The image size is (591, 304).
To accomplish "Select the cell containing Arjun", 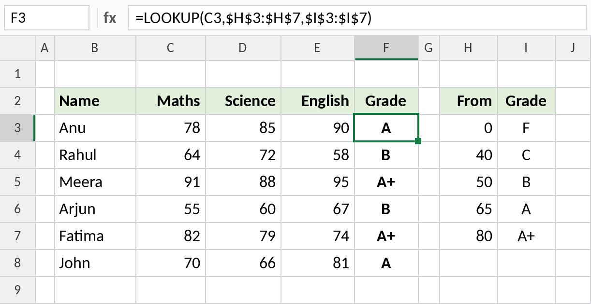I will [95, 209].
